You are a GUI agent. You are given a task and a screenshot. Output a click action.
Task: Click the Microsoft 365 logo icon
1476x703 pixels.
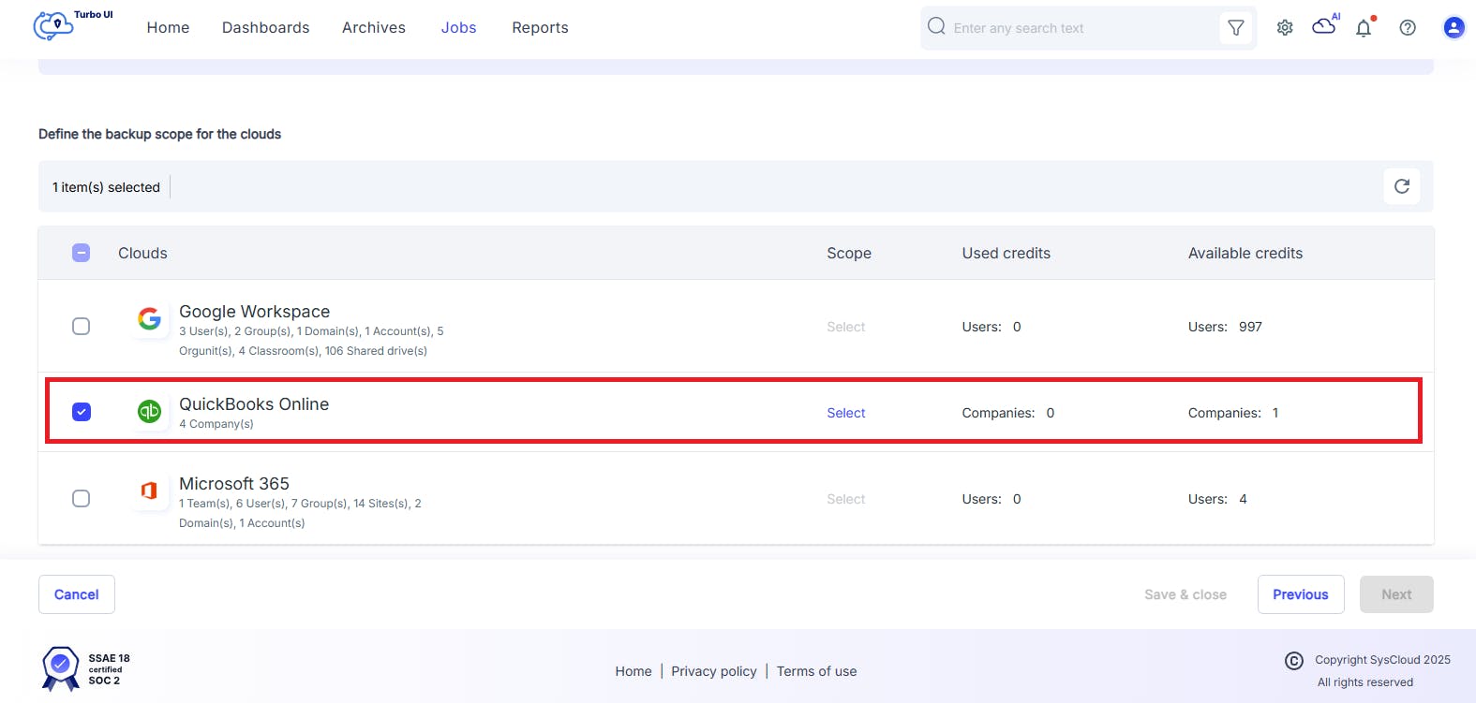click(x=149, y=491)
